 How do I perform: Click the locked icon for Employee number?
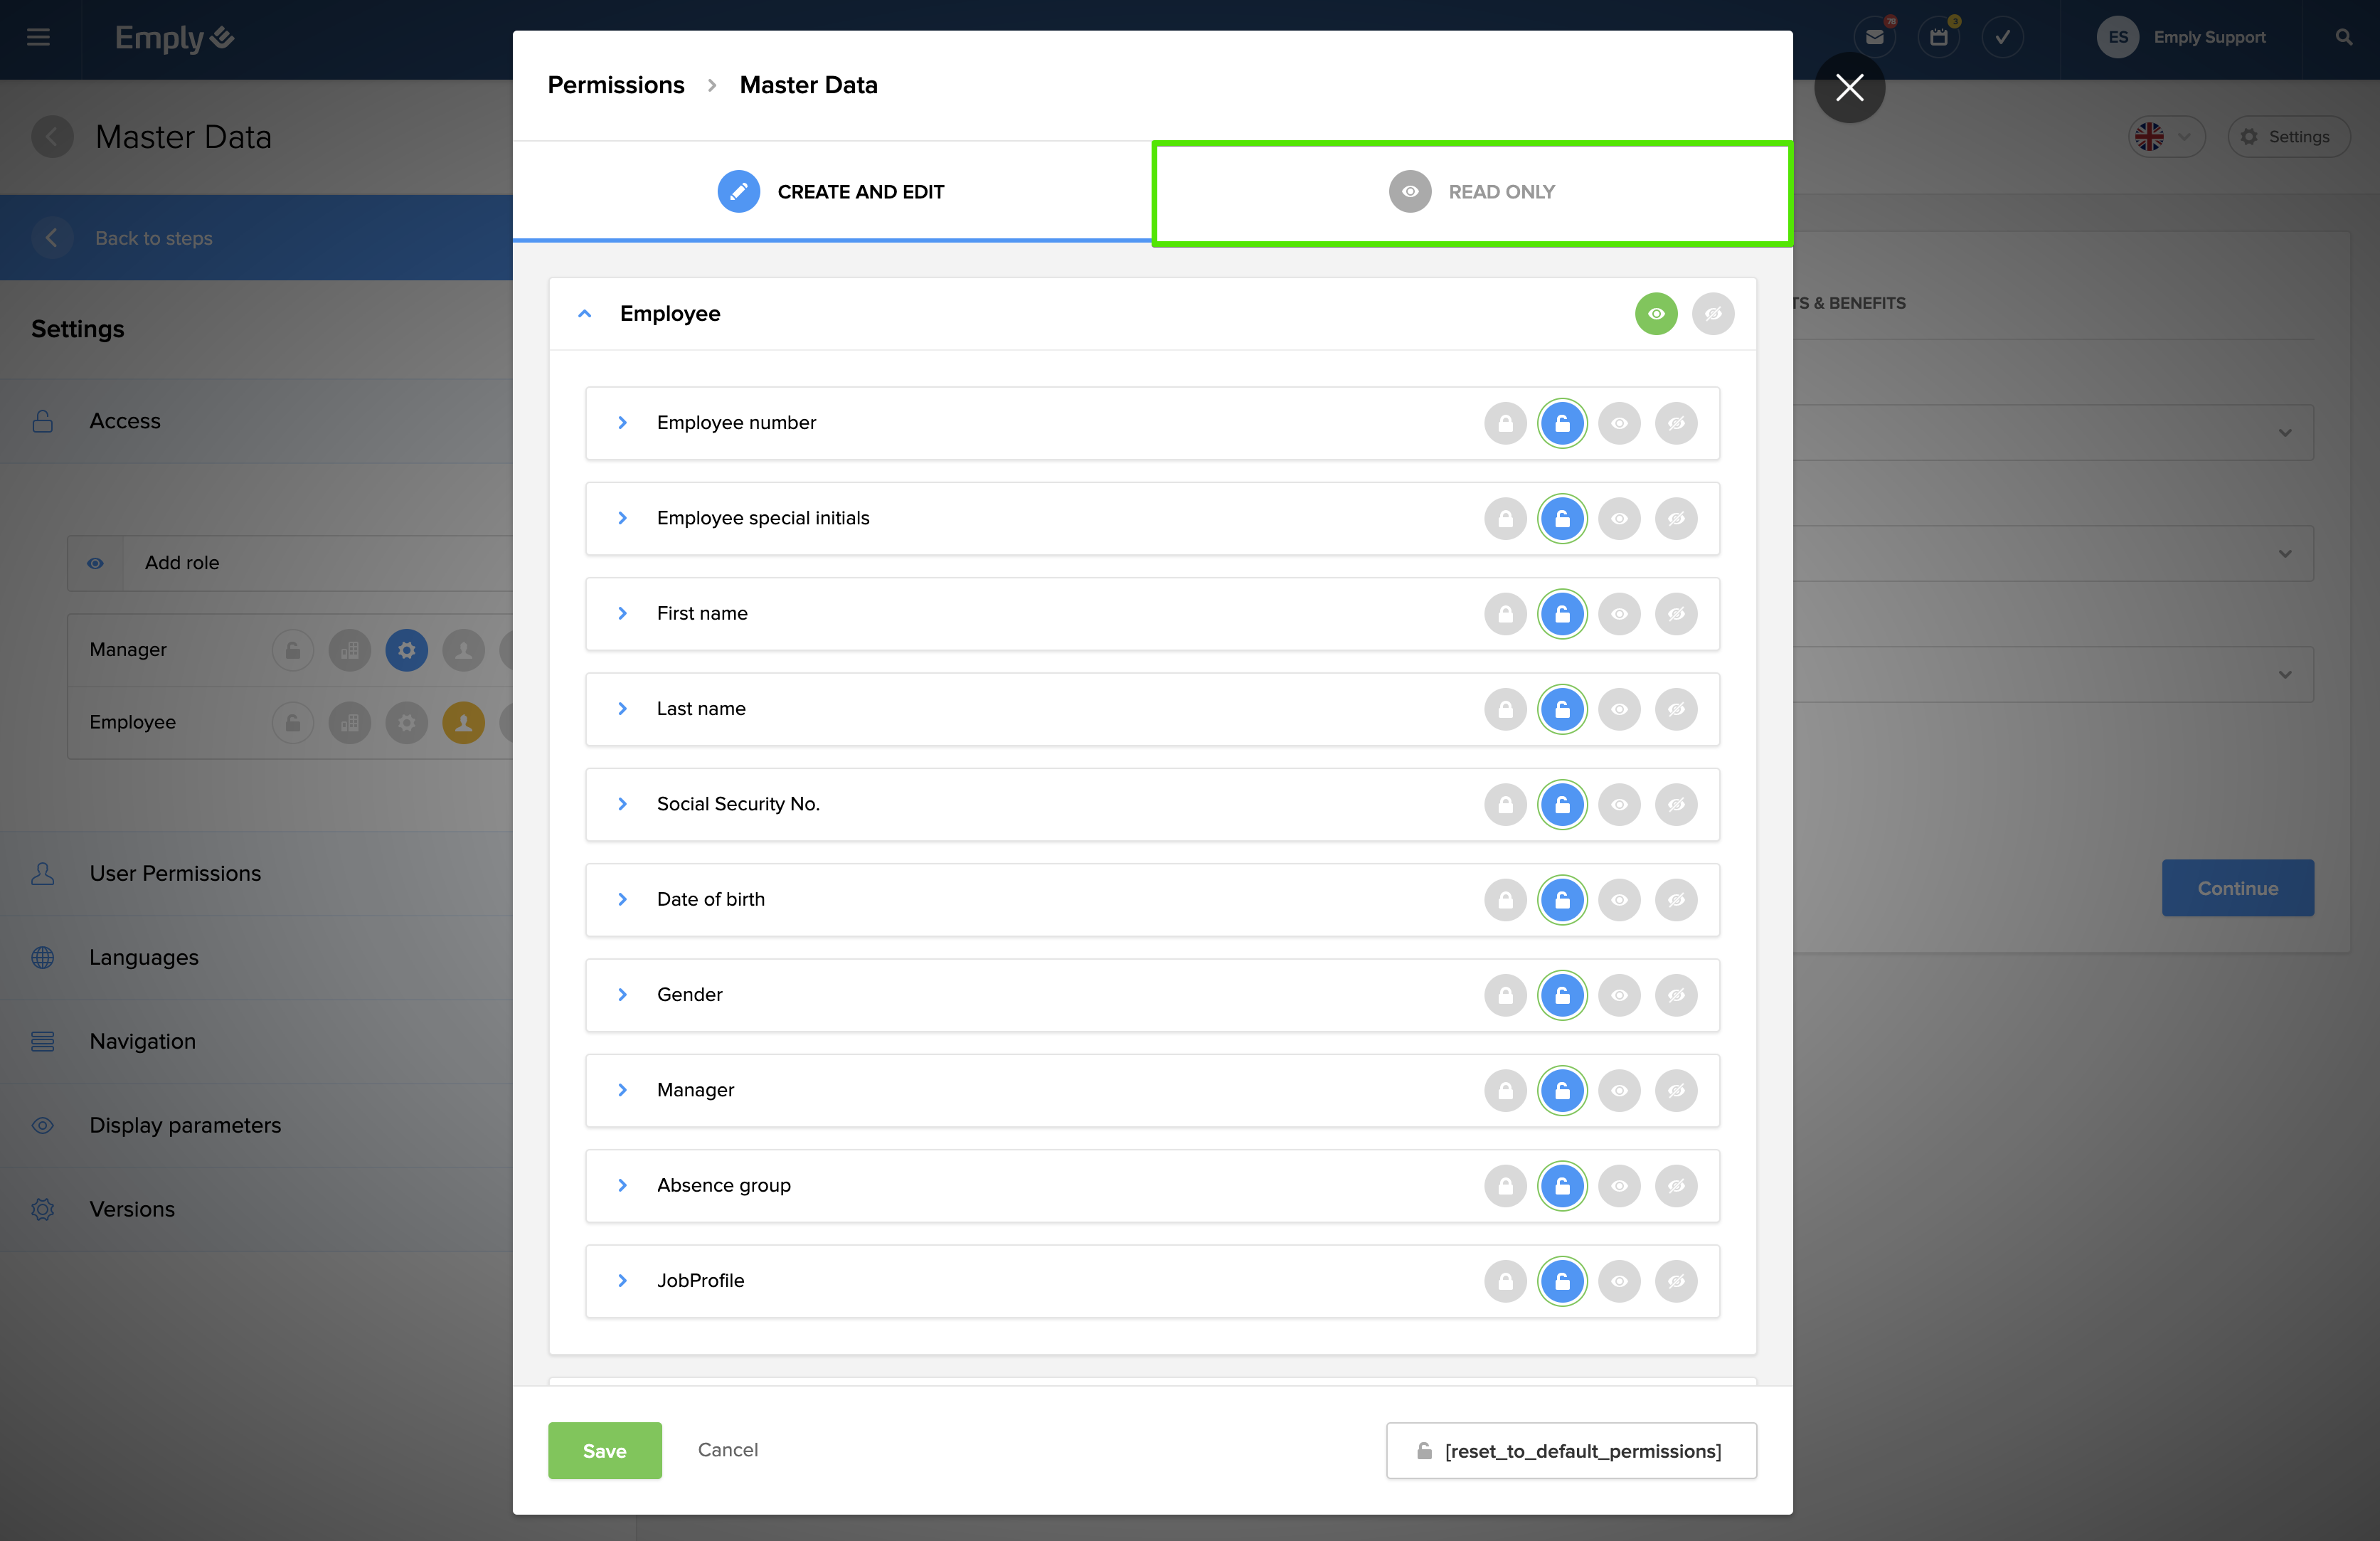click(x=1505, y=423)
